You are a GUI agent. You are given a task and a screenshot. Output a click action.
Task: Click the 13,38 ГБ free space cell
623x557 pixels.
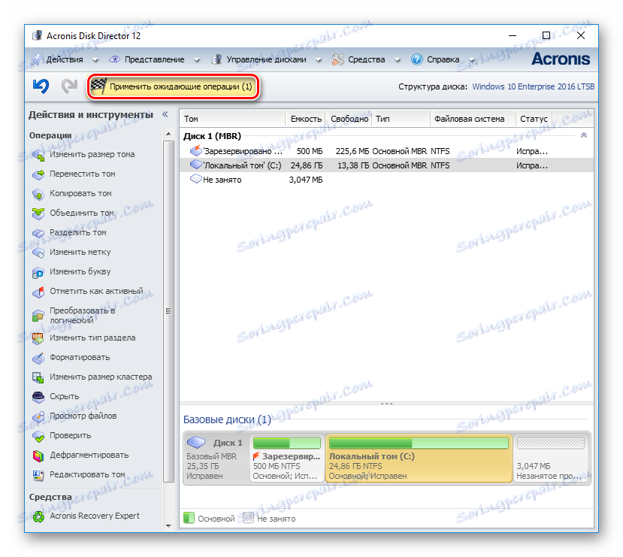coord(352,165)
